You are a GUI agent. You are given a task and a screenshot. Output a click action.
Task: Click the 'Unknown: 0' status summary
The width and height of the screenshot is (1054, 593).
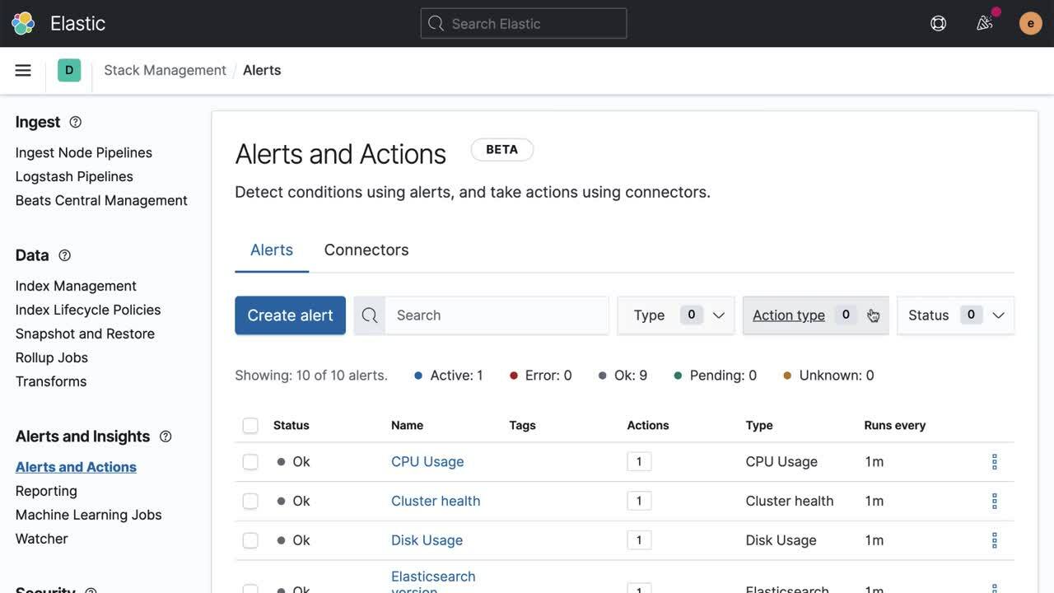829,376
